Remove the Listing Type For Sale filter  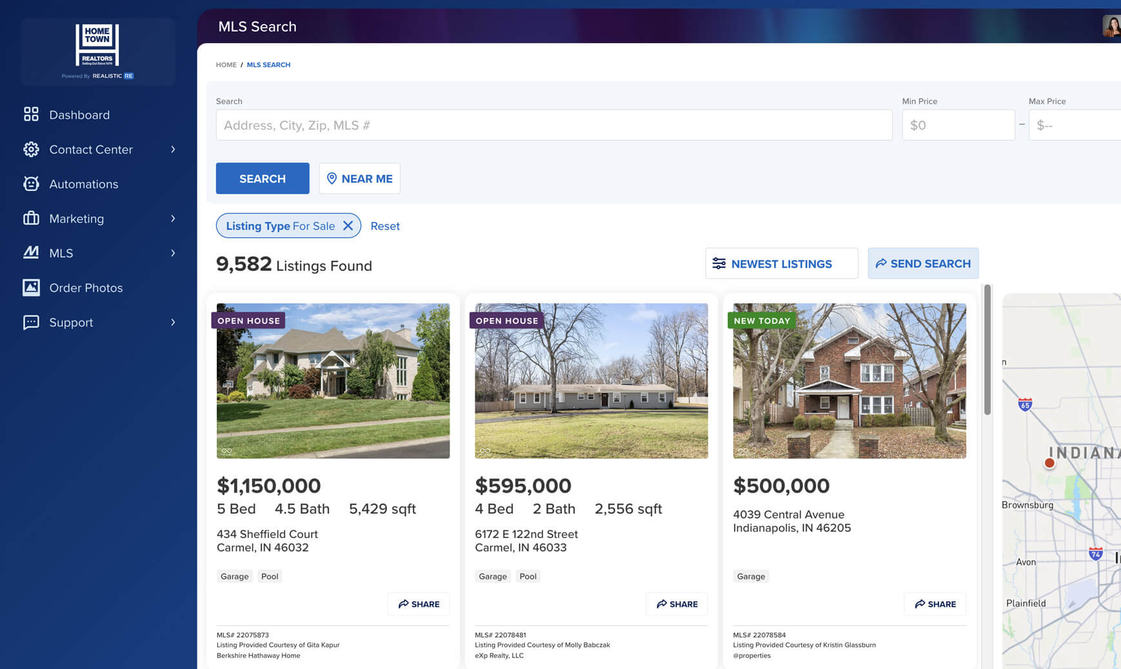point(348,225)
